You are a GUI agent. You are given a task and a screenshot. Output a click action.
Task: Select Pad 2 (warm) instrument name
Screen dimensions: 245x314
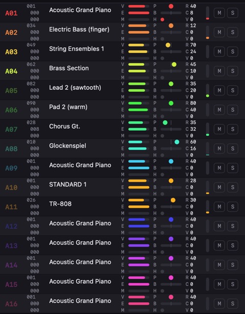[68, 107]
